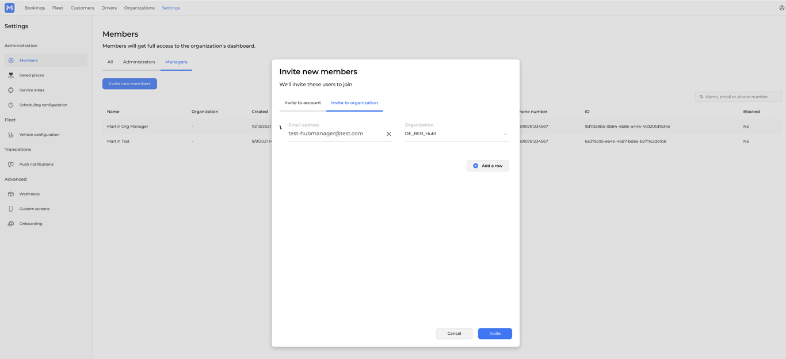The width and height of the screenshot is (786, 359).
Task: Click the Custom screens phone icon
Action: tap(11, 209)
